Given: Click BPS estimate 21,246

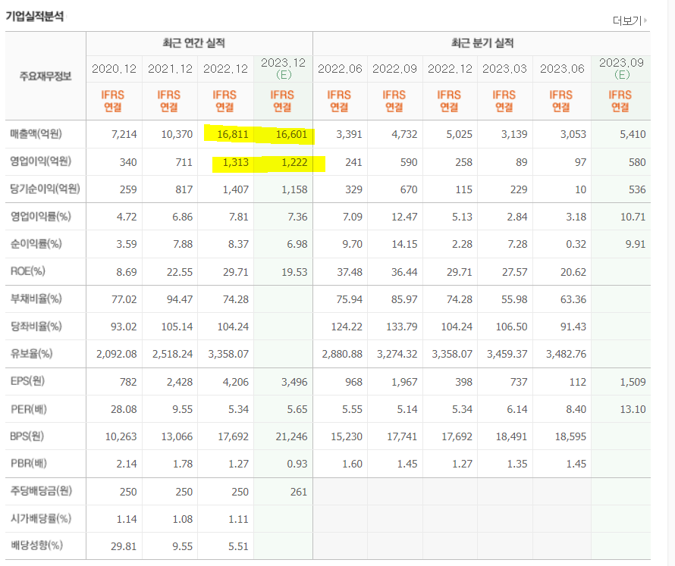Looking at the screenshot, I should (x=291, y=436).
